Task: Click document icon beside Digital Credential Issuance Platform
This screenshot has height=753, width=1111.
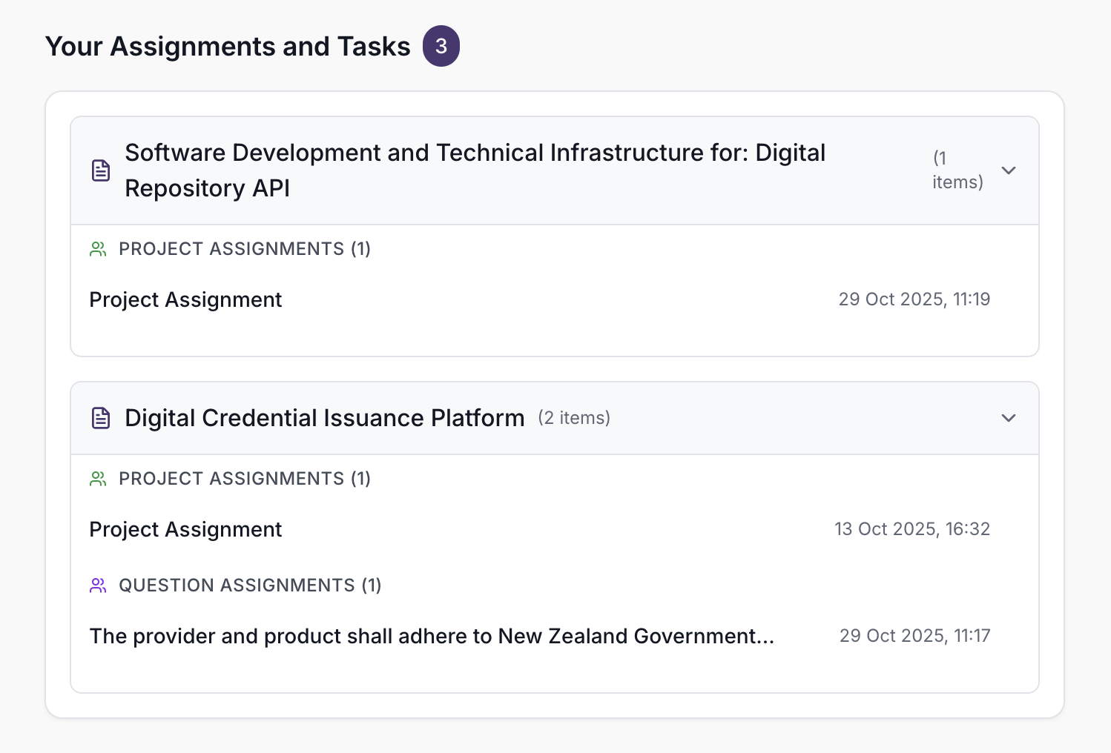Action: point(101,418)
